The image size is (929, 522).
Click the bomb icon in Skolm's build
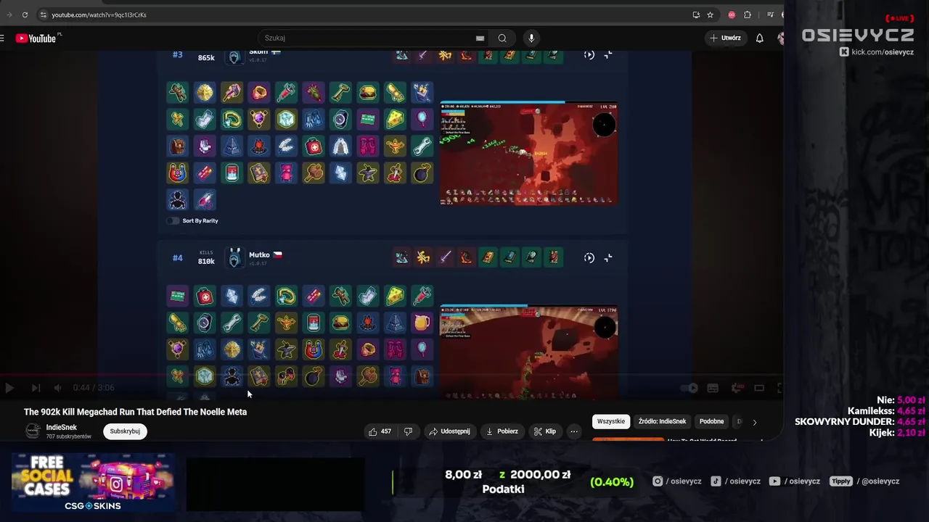point(422,173)
